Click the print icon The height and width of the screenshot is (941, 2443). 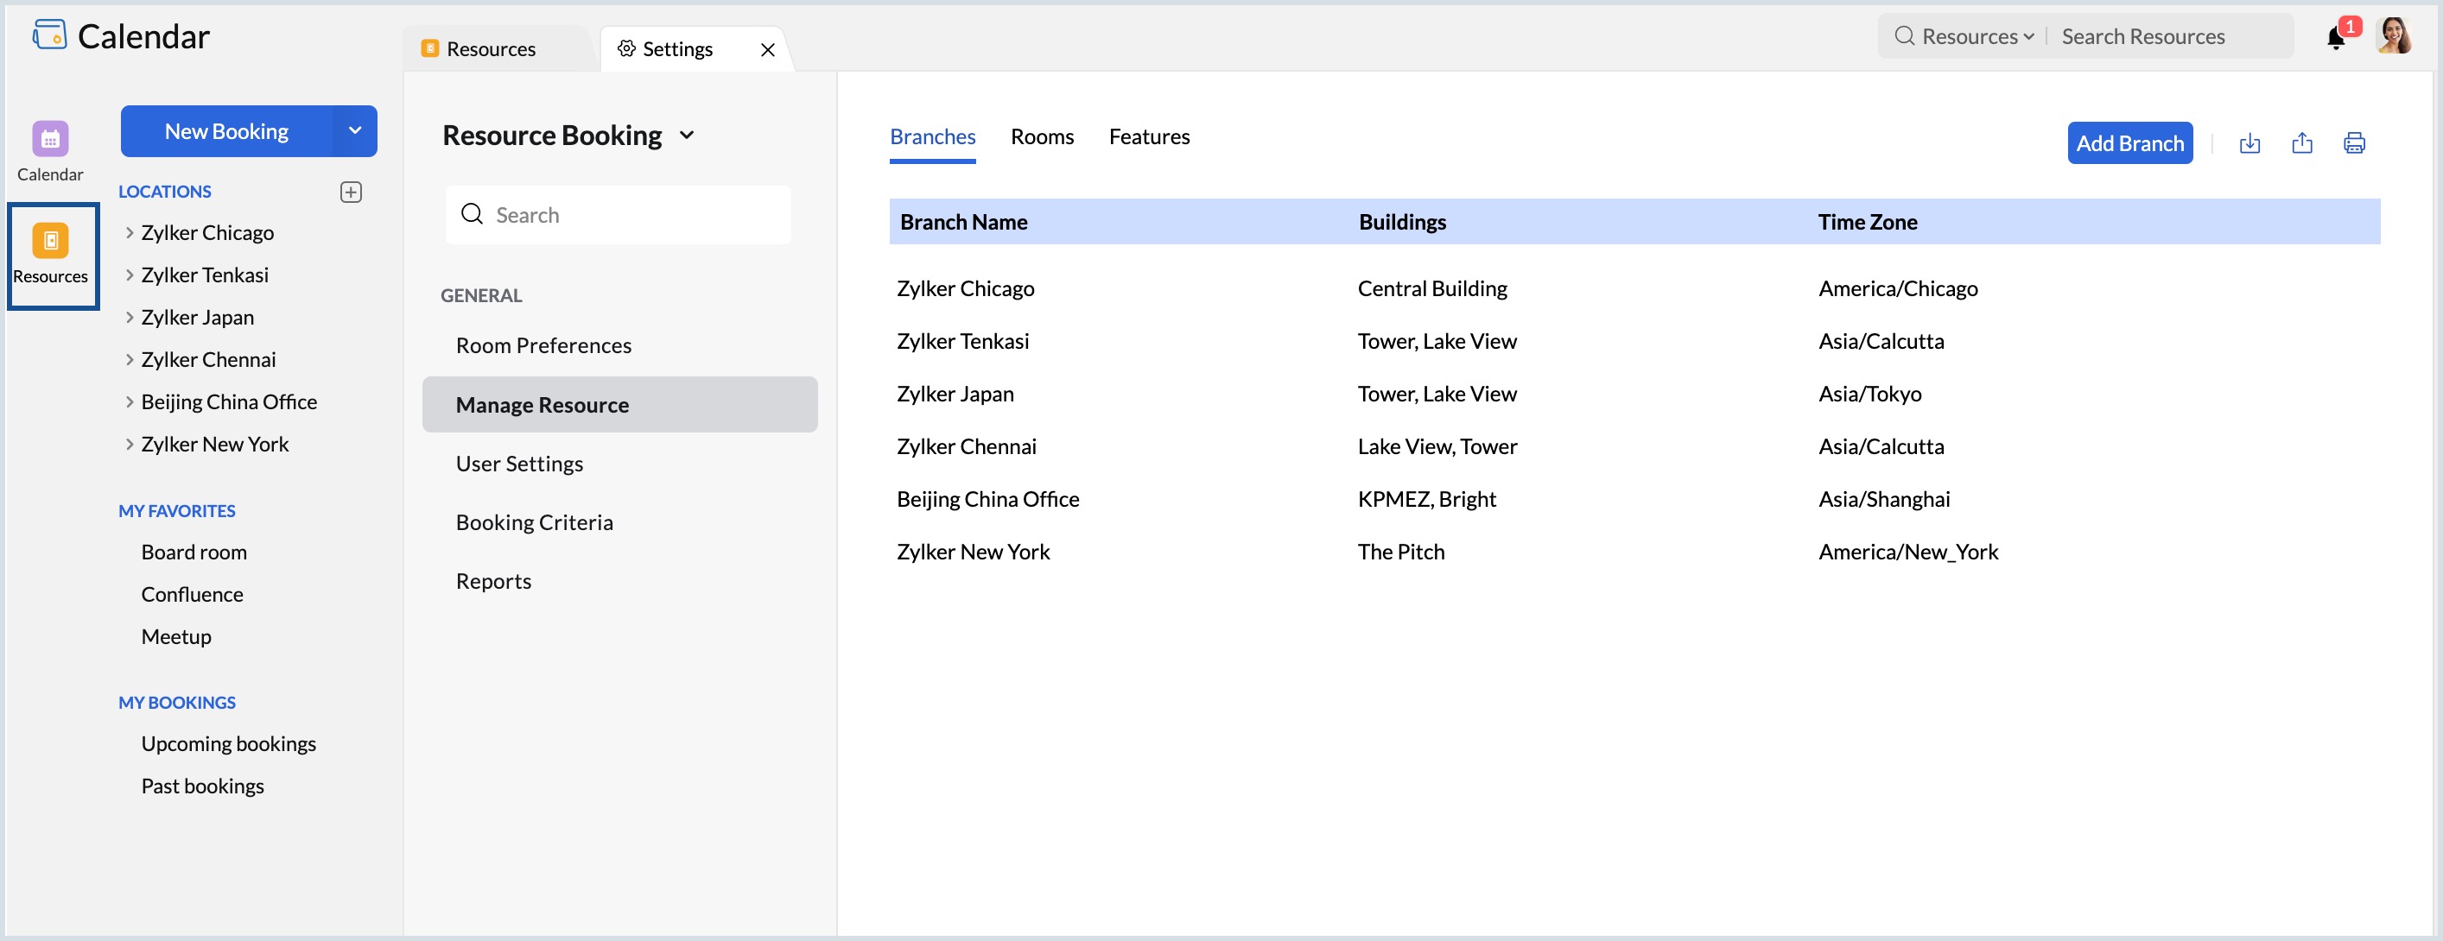[x=2354, y=144]
